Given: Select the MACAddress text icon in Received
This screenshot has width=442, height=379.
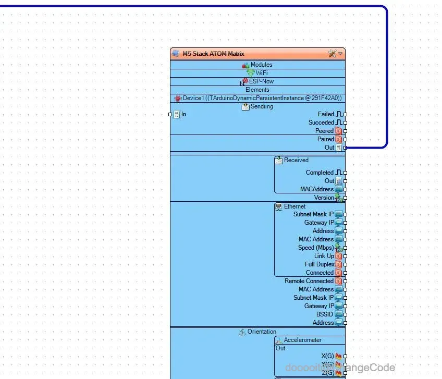Looking at the screenshot, I should pos(339,189).
